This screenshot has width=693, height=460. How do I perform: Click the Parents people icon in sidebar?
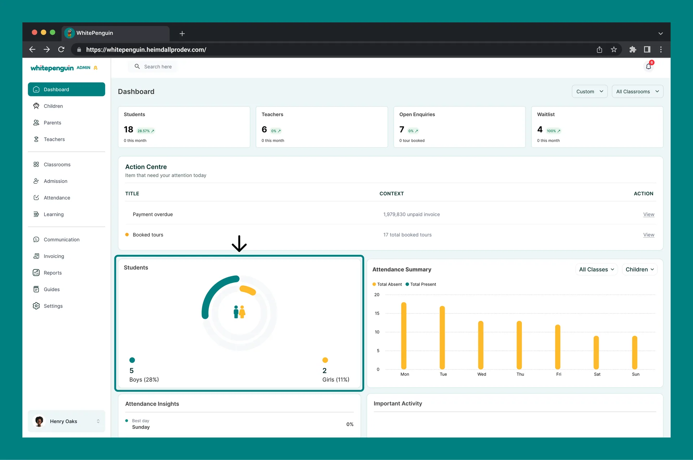[36, 123]
